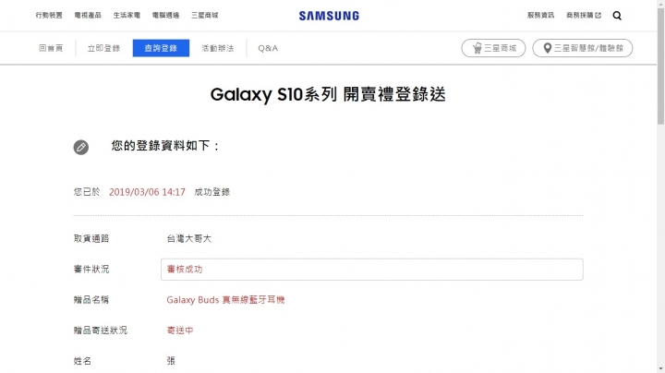Open 三星商城 in top navigation
Screen dimensions: 665x373
coord(204,16)
